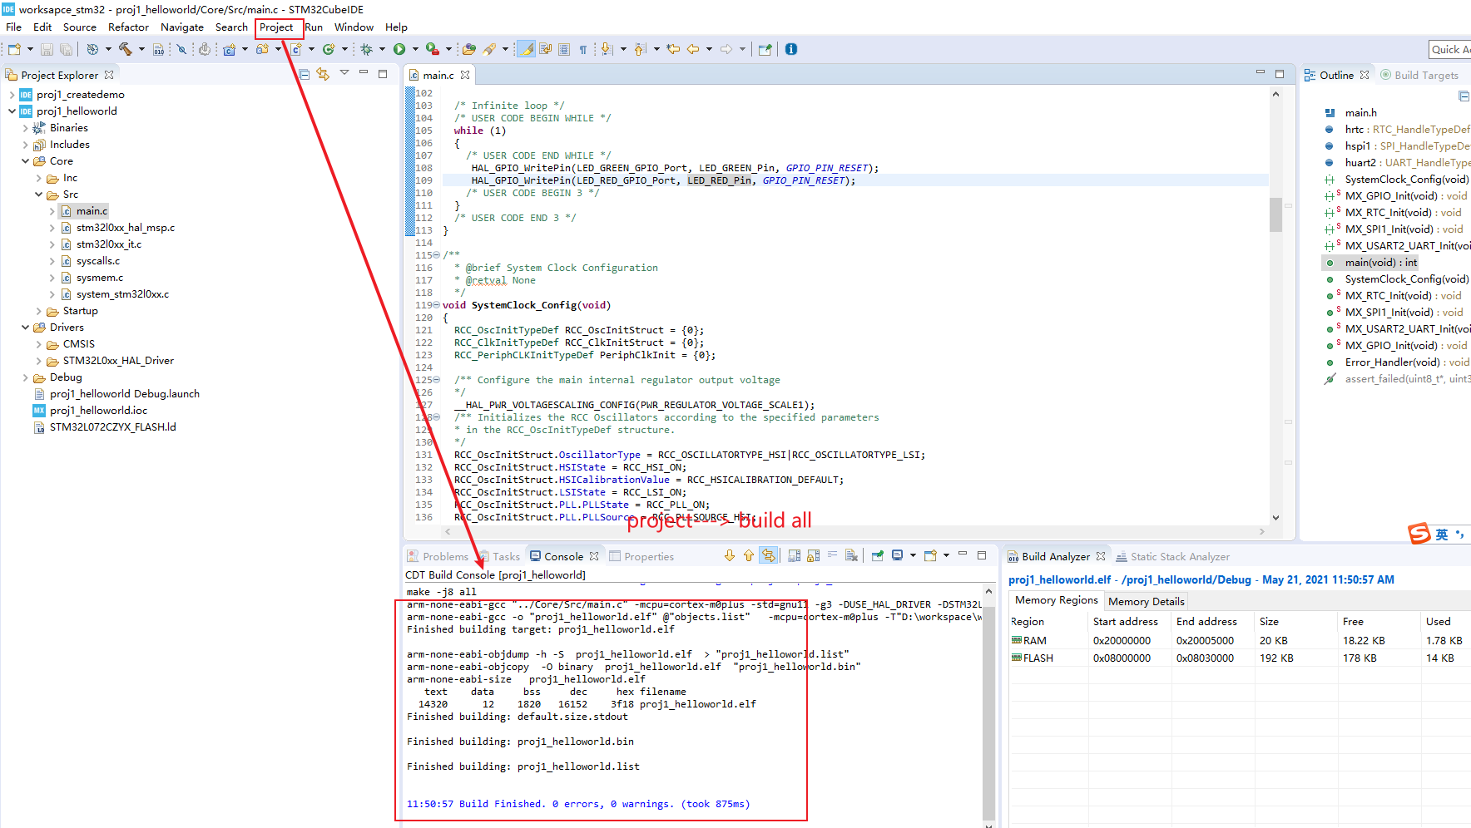
Task: Click the Save All toolbar icon
Action: click(67, 49)
